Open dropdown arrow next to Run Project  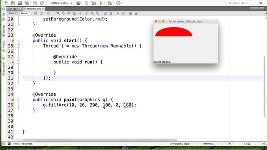pyautogui.click(x=104, y=3)
